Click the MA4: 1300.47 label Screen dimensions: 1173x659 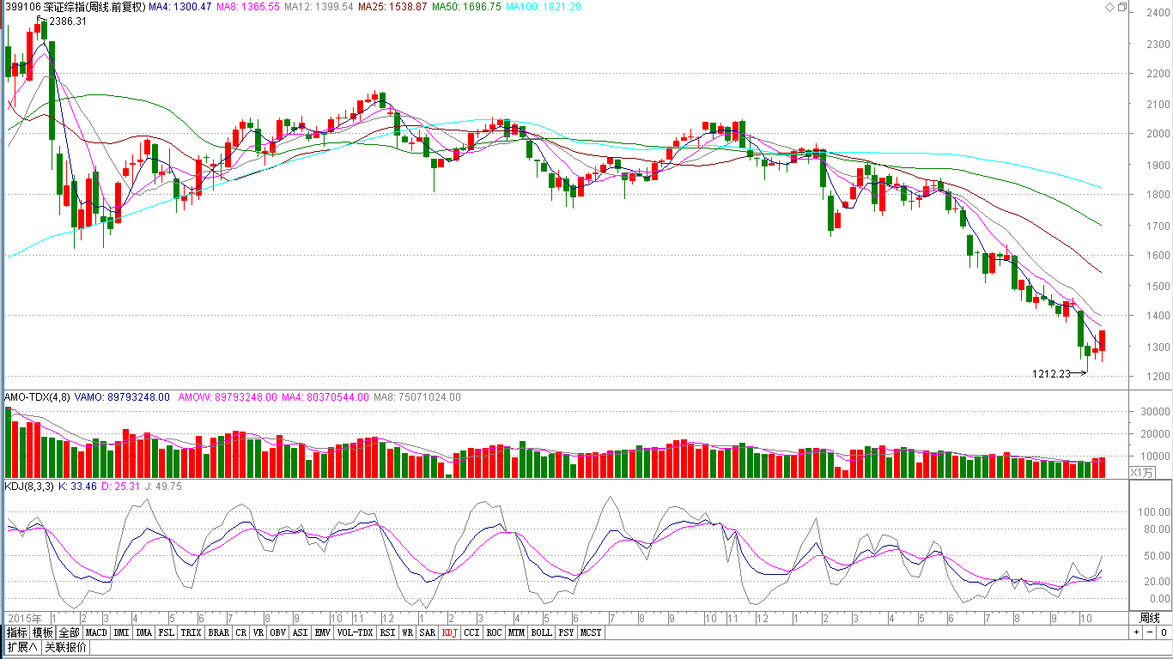click(179, 7)
